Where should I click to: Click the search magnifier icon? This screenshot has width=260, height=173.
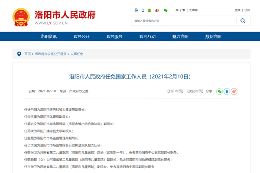pos(243,21)
